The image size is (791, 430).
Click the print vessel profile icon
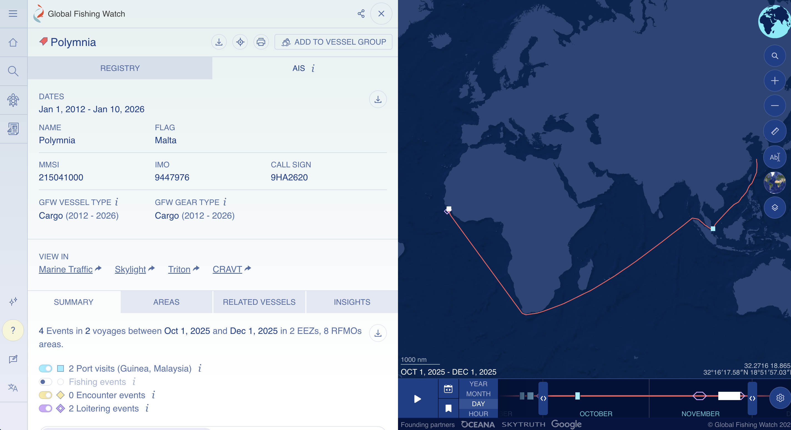click(x=261, y=42)
